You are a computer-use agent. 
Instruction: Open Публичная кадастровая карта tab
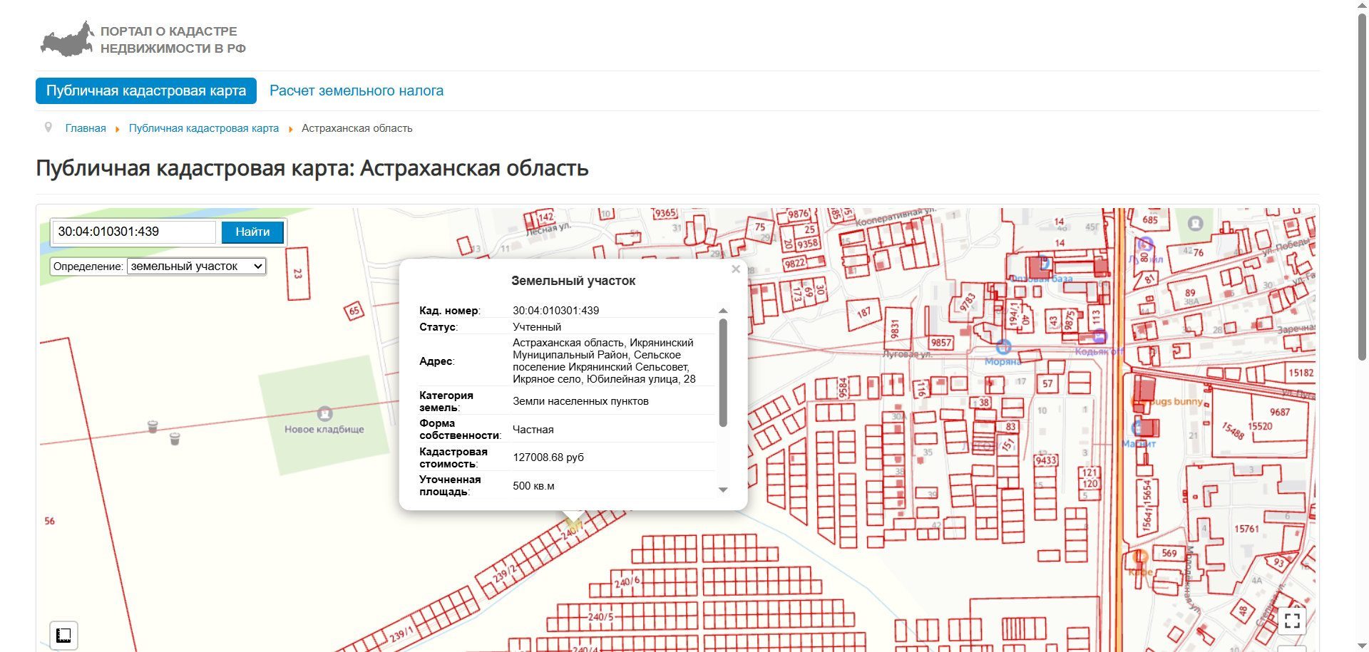[x=146, y=90]
